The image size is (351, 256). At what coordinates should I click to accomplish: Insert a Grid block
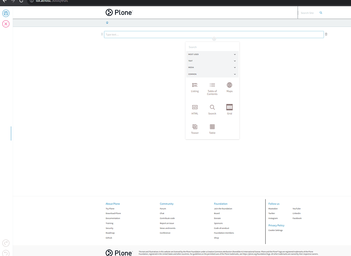229,109
